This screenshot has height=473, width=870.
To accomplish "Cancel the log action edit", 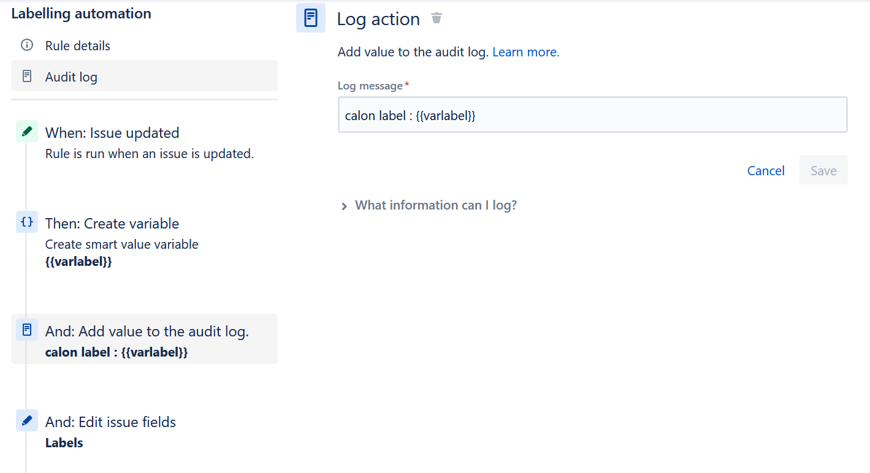I will click(766, 170).
